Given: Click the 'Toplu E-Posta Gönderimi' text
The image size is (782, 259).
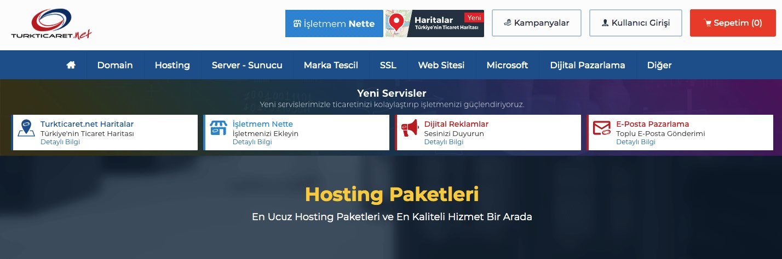Looking at the screenshot, I should coord(660,133).
